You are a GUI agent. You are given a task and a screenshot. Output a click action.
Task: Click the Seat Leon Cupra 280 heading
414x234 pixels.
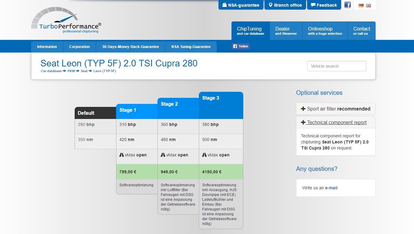tap(119, 63)
